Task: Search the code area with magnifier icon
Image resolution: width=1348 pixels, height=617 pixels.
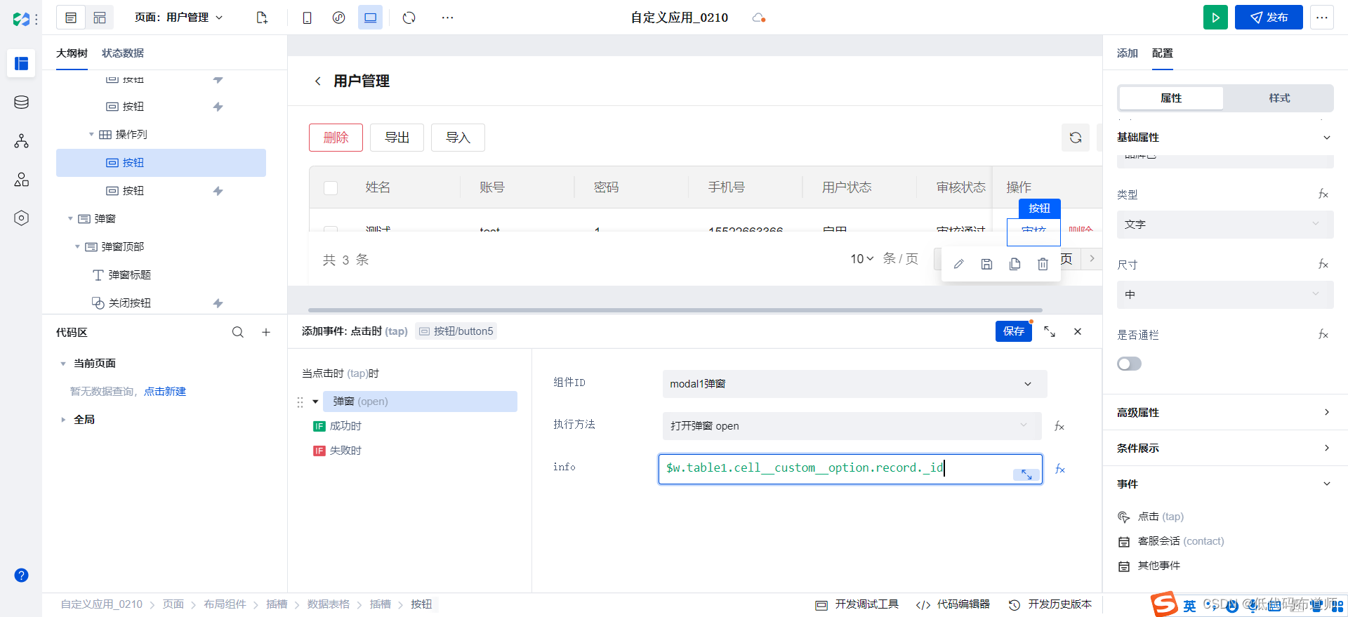Action: coord(238,332)
